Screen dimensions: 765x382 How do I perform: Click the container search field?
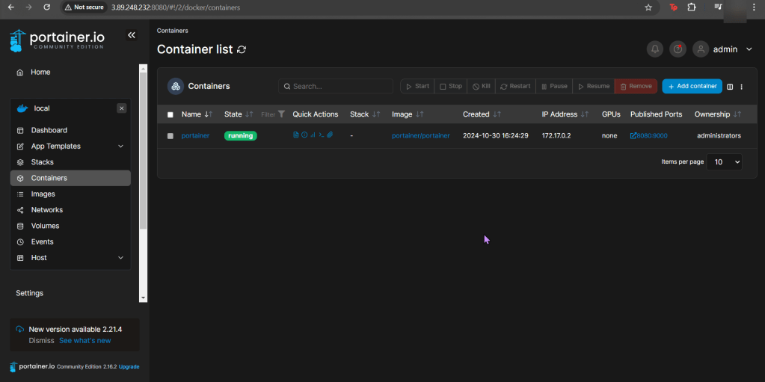[x=337, y=87]
